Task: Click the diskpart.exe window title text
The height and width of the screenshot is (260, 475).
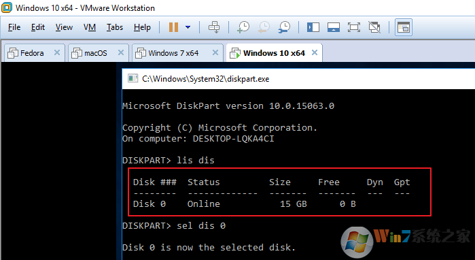Action: (x=205, y=79)
